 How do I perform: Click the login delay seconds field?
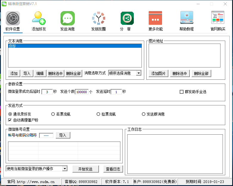point(47,92)
